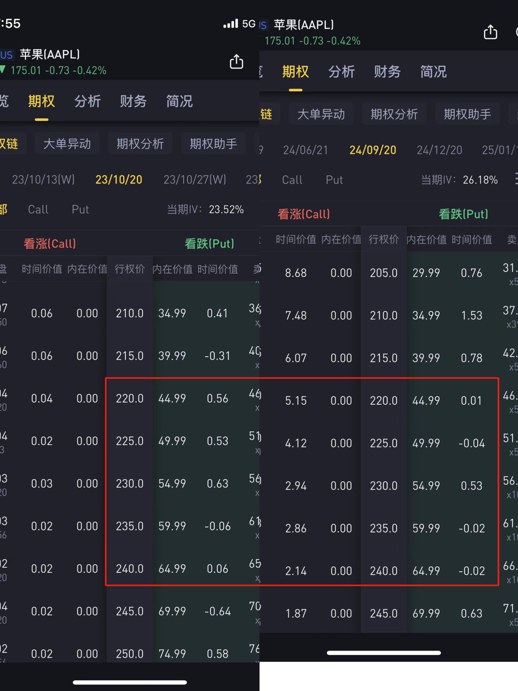The height and width of the screenshot is (691, 518).
Task: Tap put time value 0.01 cell
Action: (x=472, y=401)
